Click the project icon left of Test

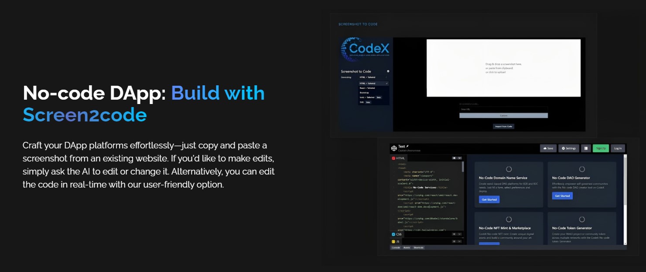tap(393, 148)
